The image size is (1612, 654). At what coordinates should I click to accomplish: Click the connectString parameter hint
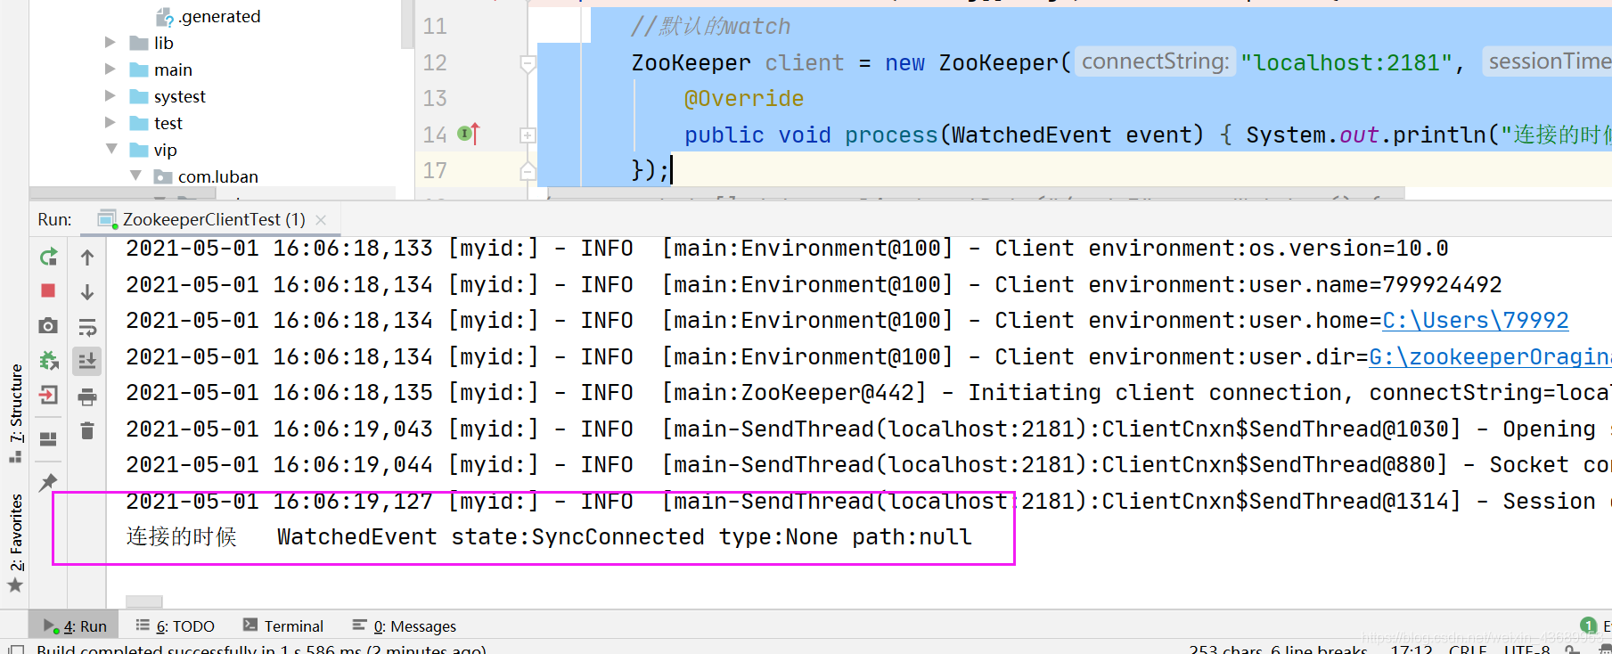tap(1155, 61)
